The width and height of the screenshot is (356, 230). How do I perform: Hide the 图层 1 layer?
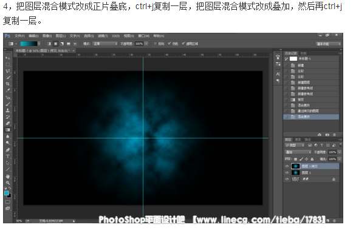[x=287, y=172]
